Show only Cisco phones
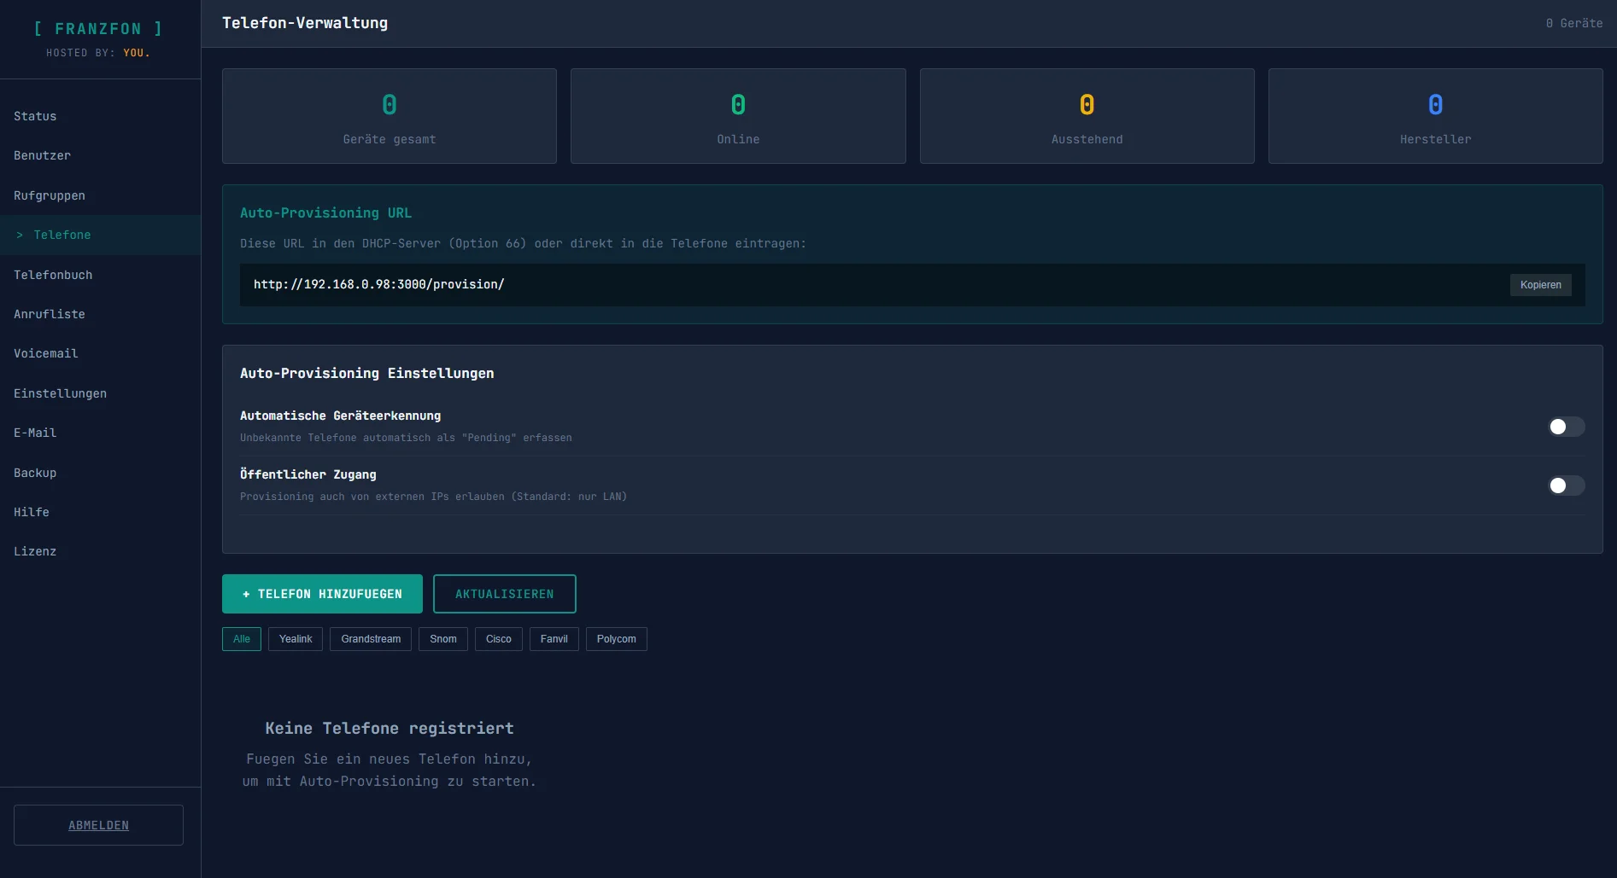 [x=499, y=639]
